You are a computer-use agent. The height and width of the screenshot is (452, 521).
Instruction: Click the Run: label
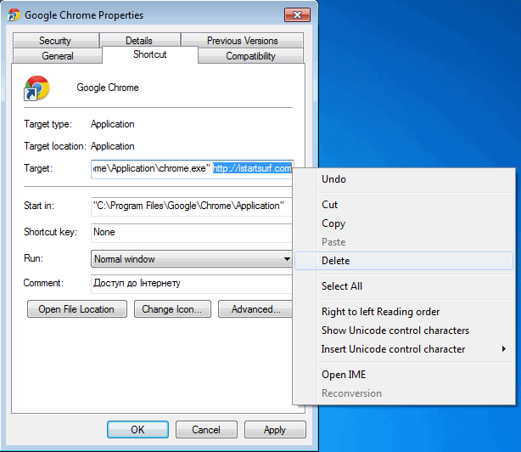[34, 258]
